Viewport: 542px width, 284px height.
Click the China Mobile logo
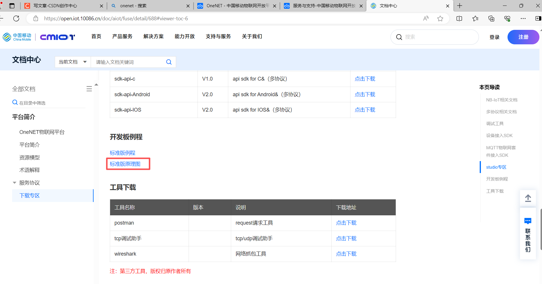pos(17,37)
